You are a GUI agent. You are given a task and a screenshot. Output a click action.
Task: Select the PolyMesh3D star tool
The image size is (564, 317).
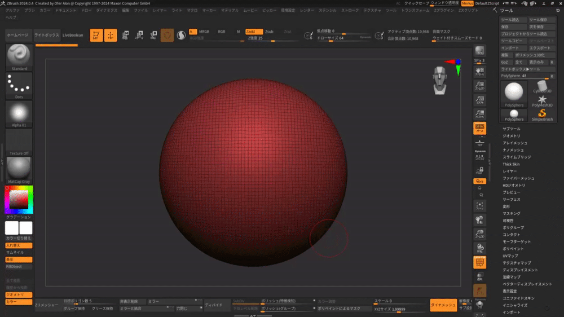pos(542,101)
